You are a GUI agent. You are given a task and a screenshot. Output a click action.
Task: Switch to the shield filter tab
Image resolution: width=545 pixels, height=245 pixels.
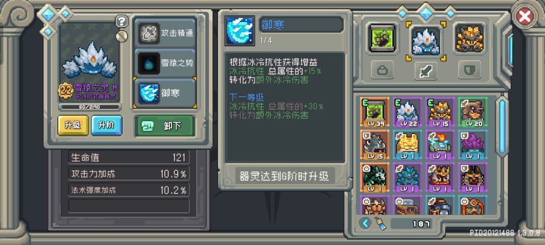click(469, 70)
